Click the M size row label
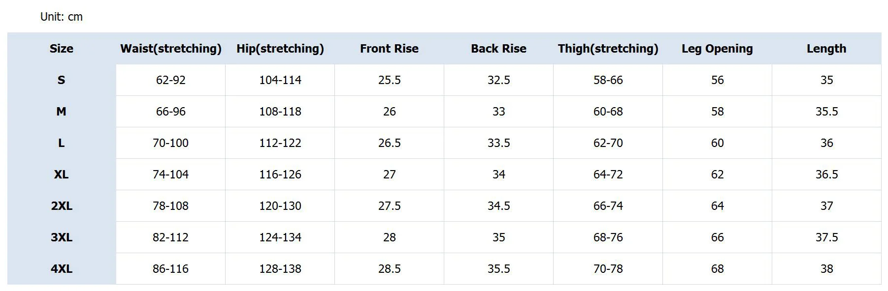Viewport: 888px width, 291px height. pyautogui.click(x=62, y=112)
